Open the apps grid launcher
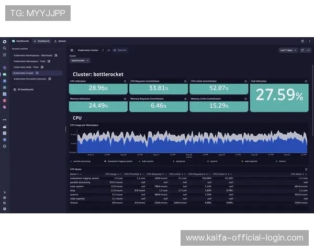Screen dimensions: 314x251 (4, 54)
